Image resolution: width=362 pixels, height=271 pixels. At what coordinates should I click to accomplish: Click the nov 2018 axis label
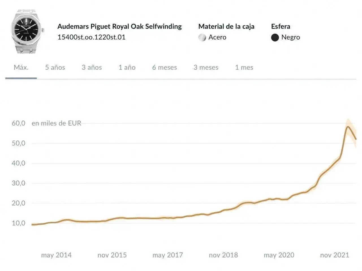[x=223, y=255]
